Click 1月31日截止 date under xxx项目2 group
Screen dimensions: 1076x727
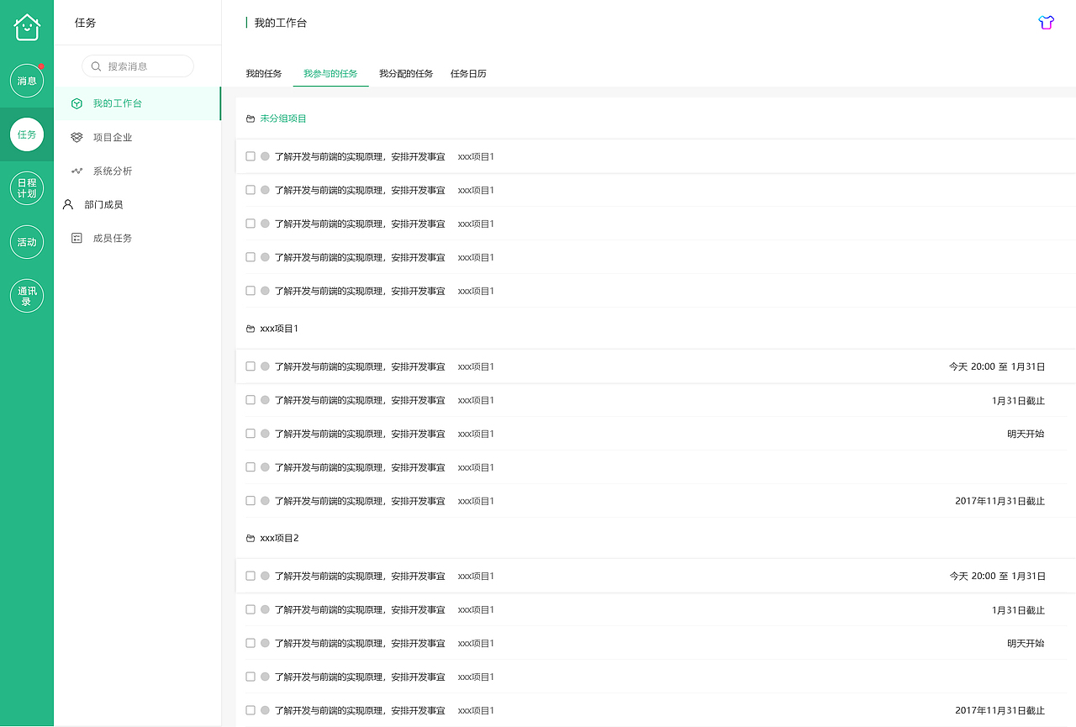tap(1018, 609)
